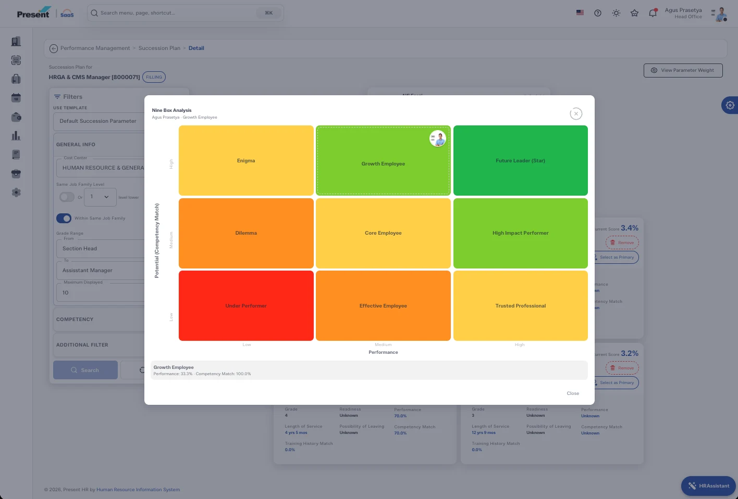The width and height of the screenshot is (738, 499).
Task: Disable the Within Same Job Family switch
Action: coord(64,218)
